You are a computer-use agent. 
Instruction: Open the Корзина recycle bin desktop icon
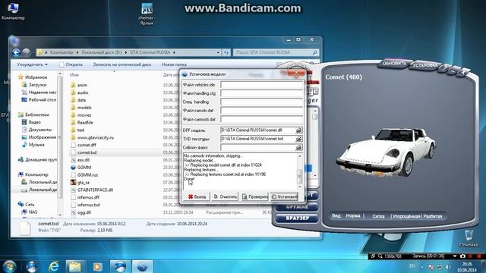click(469, 238)
